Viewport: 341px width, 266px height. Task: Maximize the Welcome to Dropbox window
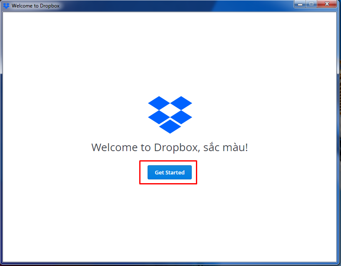pos(311,4)
